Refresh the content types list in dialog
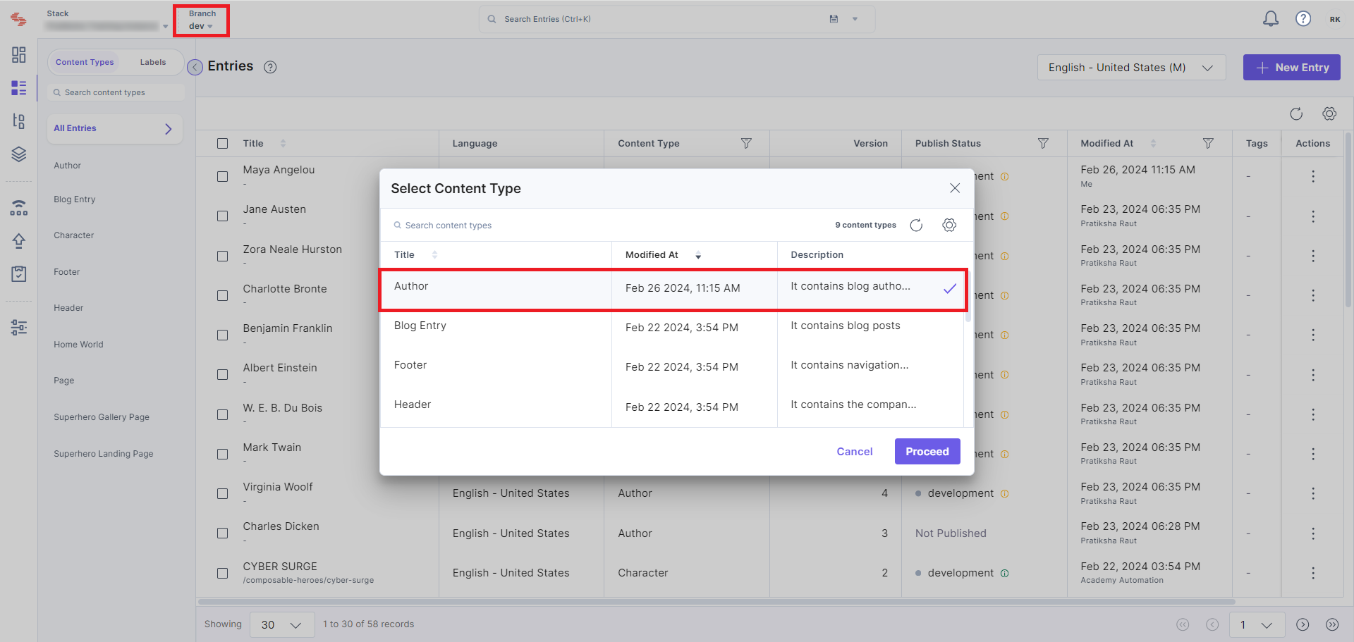 coord(916,226)
